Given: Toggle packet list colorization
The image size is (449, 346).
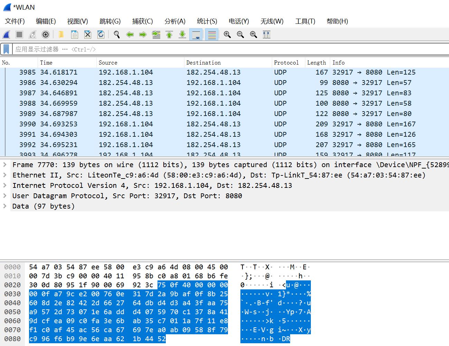Looking at the screenshot, I should (x=212, y=35).
